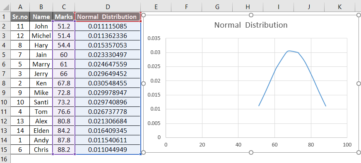361x163 pixels.
Task: Click the vertical axis label 0.015
Action: point(154,95)
